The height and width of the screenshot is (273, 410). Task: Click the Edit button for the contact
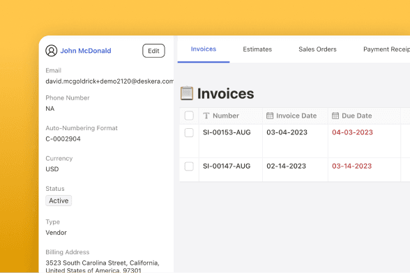coord(153,51)
